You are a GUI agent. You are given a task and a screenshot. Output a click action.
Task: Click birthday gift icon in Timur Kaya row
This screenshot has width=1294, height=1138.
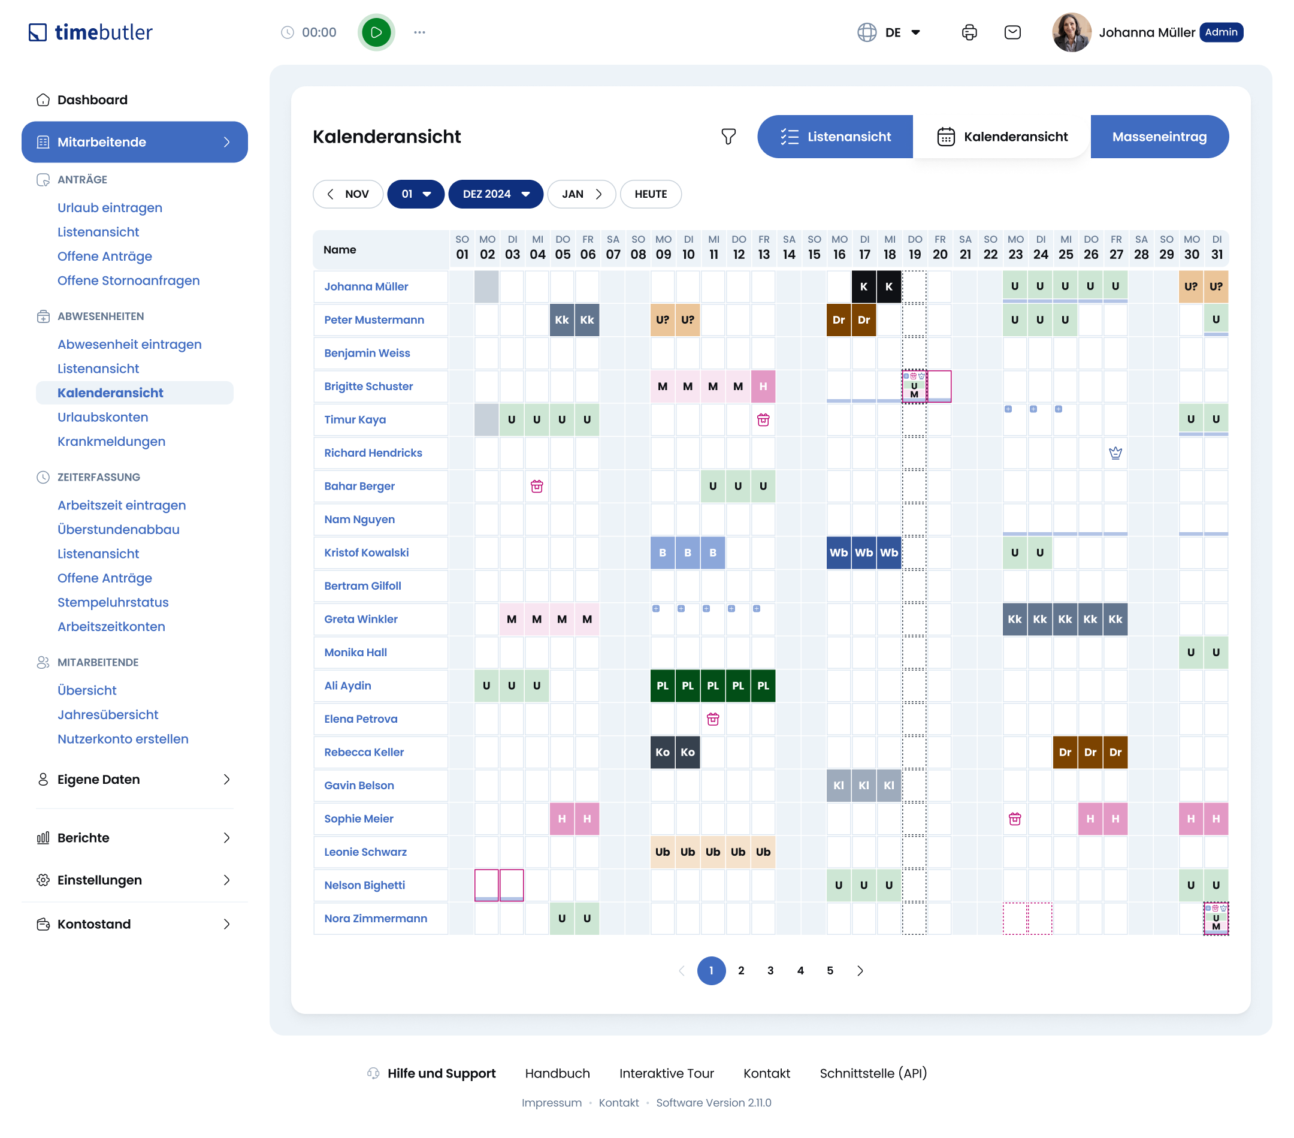763,420
